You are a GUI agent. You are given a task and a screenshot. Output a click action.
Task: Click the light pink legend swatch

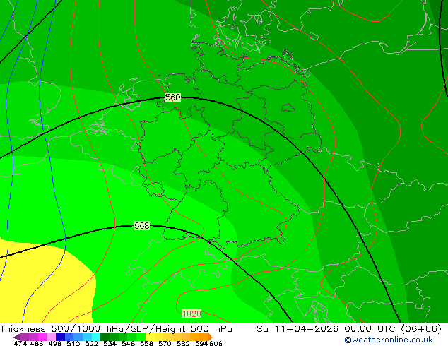(51, 337)
